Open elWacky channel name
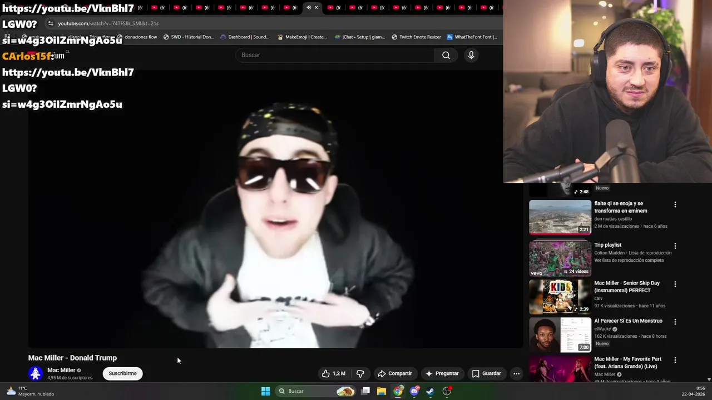 (x=602, y=329)
